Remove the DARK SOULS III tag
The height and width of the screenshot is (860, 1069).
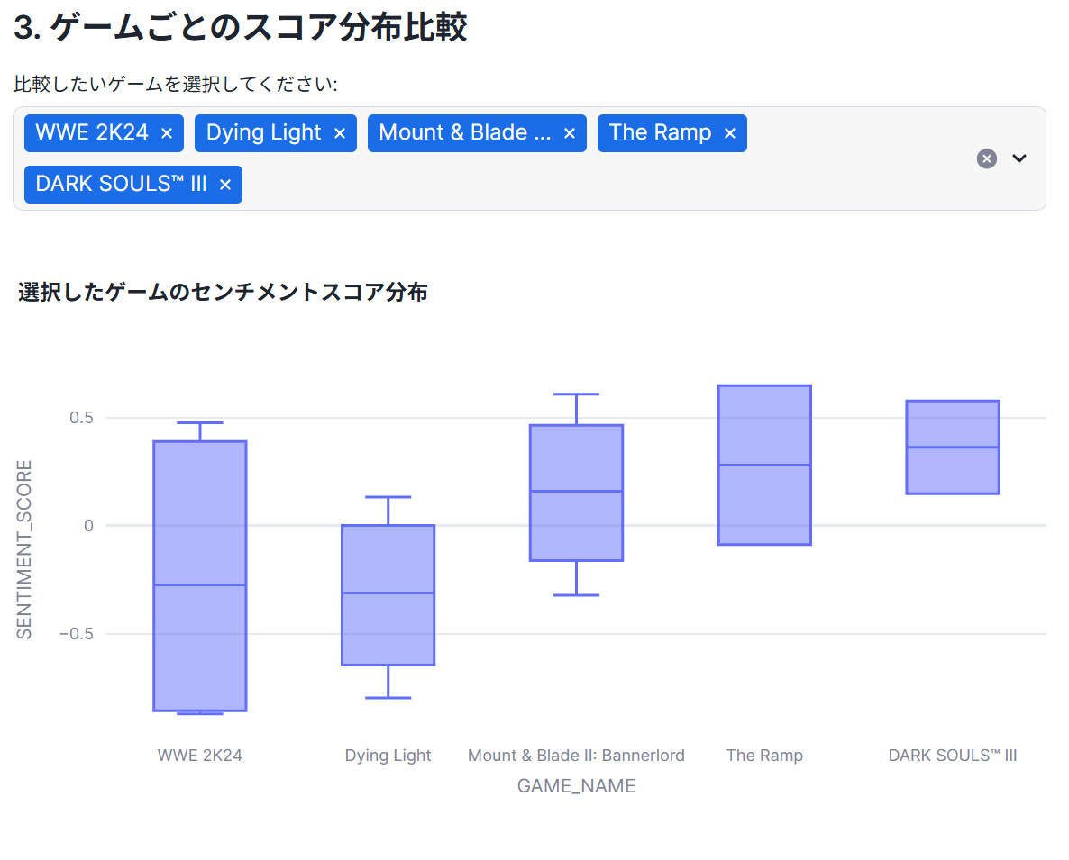(225, 185)
